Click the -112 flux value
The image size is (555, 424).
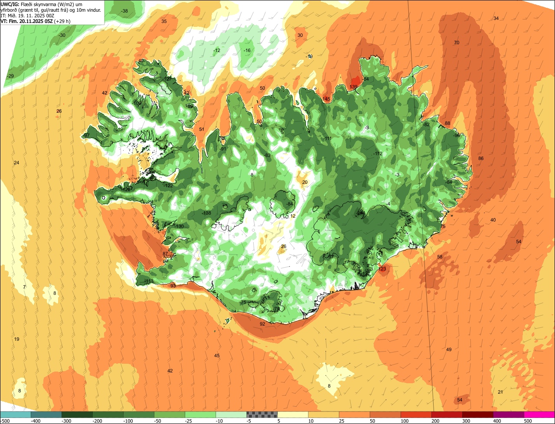point(378,153)
